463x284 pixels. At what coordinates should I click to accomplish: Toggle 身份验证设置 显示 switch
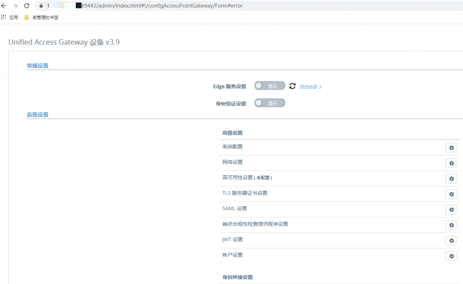click(270, 103)
